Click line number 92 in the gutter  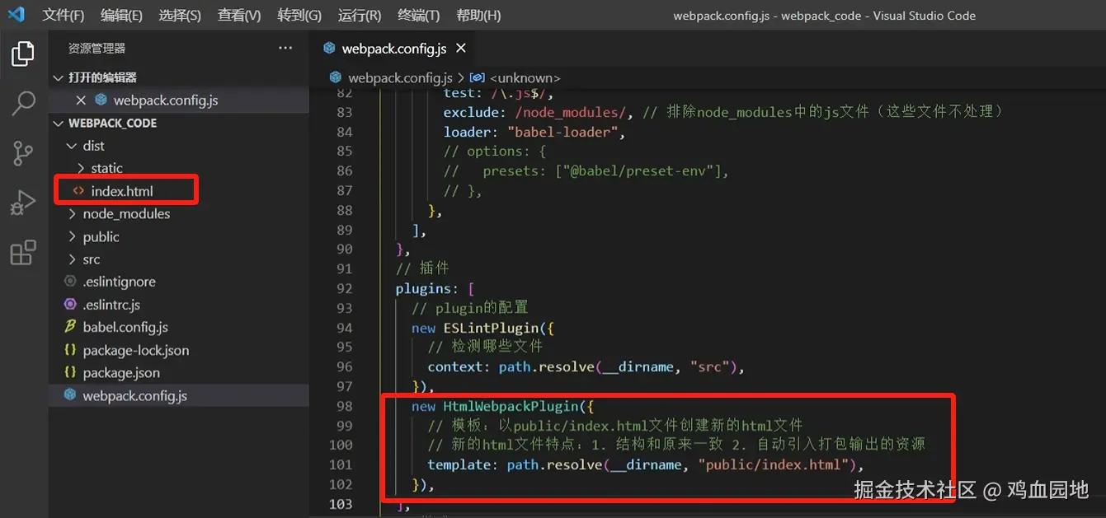tap(344, 288)
